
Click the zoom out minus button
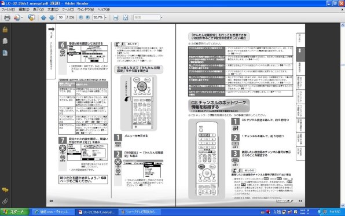tap(80, 17)
